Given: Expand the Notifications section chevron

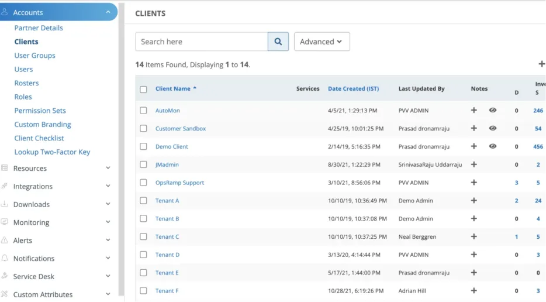Looking at the screenshot, I should point(108,258).
